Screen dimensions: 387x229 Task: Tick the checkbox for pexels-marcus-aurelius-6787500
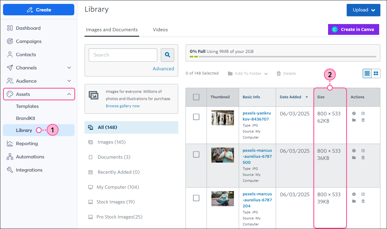[x=196, y=154]
